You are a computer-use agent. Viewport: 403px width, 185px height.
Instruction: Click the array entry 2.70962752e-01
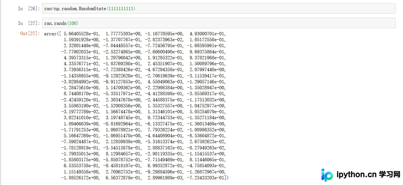[124, 172]
